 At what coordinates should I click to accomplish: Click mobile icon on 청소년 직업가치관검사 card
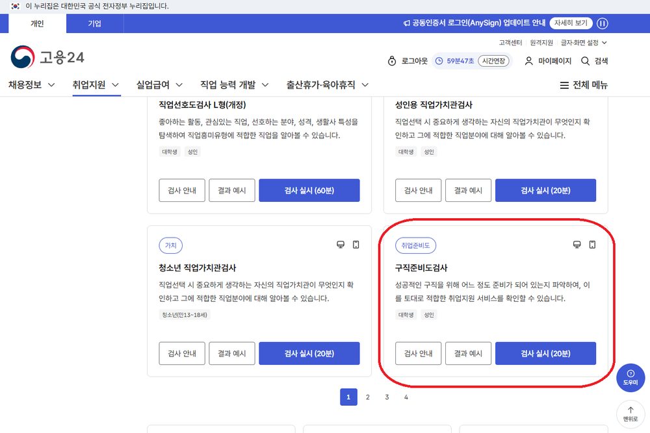356,245
